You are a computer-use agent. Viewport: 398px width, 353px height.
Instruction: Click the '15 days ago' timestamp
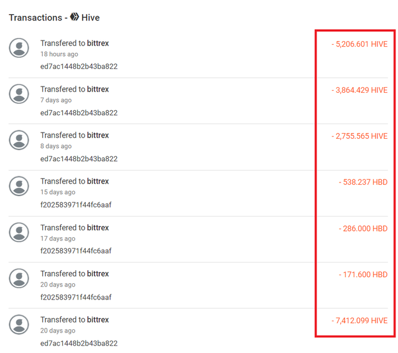pos(58,192)
